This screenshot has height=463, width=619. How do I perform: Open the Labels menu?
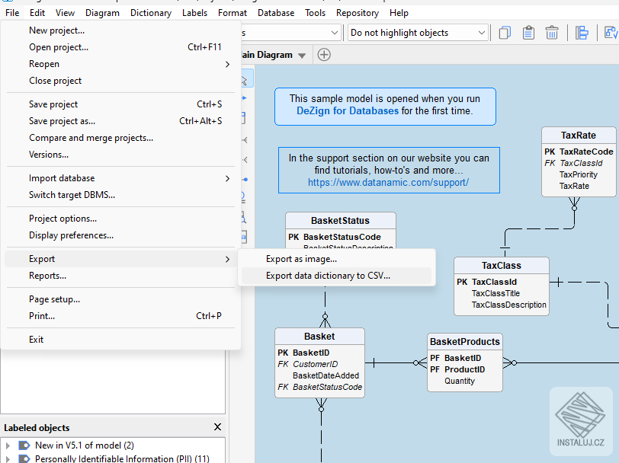pos(194,13)
